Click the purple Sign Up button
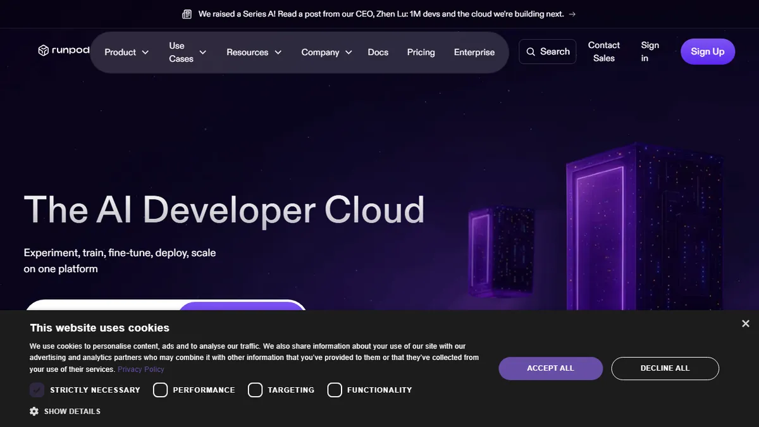This screenshot has height=427, width=759. pos(708,52)
